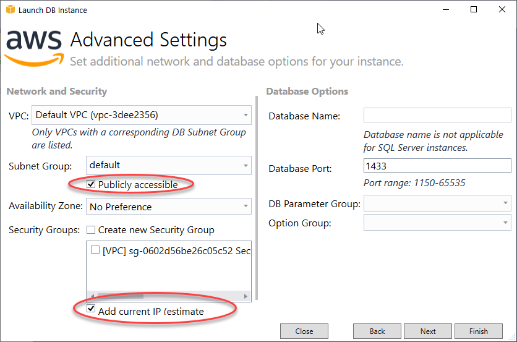
Task: Click the horizontal scrollbar thumb in security groups list
Action: click(121, 296)
